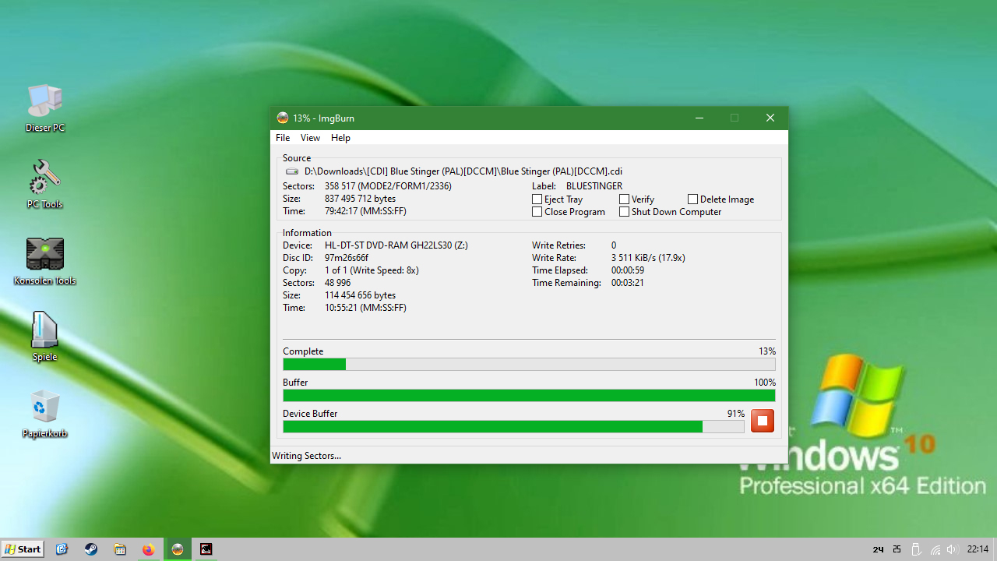The image size is (997, 561).
Task: Open the Konsolen Tools desktop shortcut
Action: pos(44,261)
